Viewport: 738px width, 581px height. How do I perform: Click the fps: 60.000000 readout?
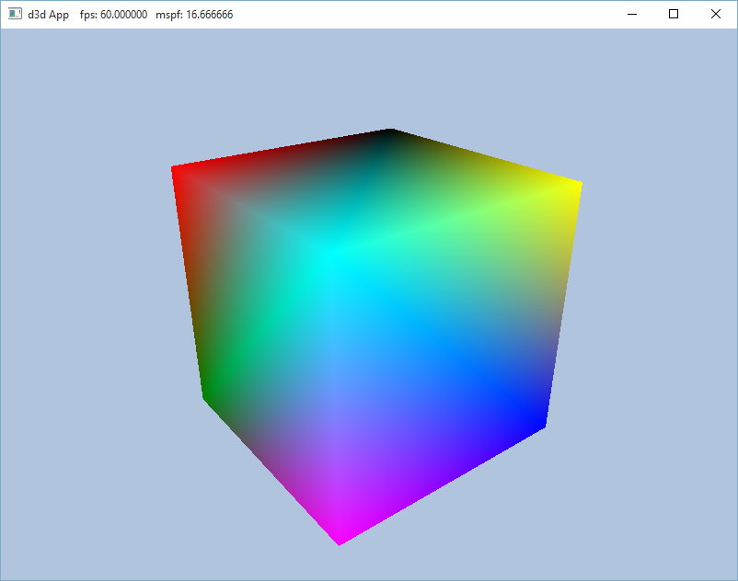(x=114, y=15)
